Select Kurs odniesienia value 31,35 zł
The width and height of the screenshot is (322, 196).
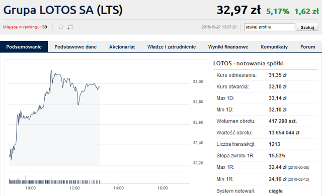click(277, 75)
